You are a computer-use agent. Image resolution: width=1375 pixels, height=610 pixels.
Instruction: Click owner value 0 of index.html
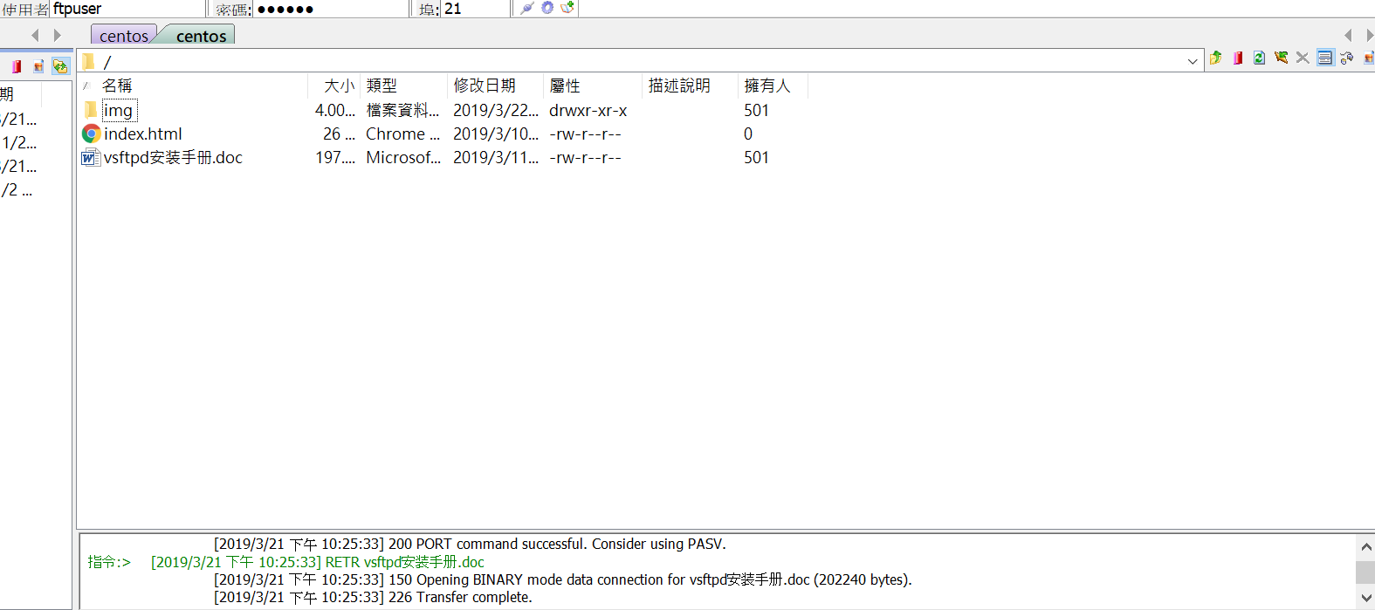click(x=748, y=134)
